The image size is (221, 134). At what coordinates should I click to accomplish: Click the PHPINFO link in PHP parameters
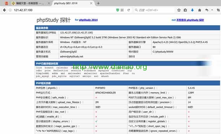pos(100,88)
